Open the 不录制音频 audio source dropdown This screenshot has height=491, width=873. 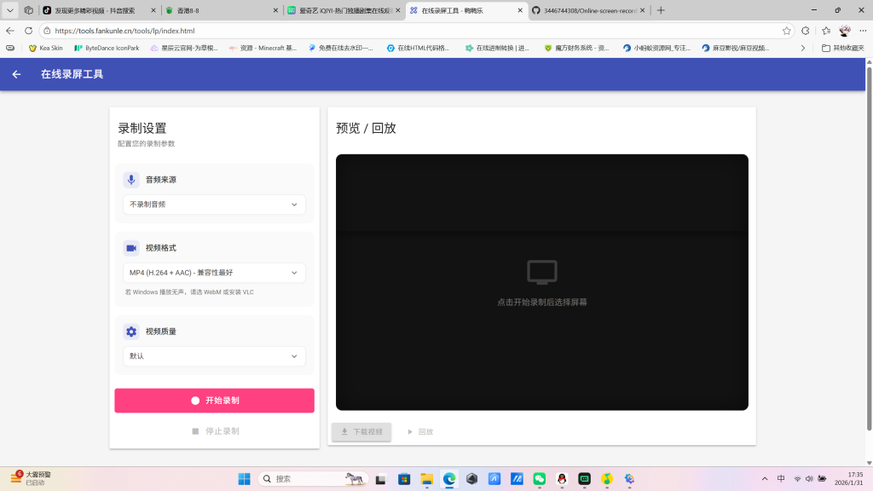tap(214, 205)
